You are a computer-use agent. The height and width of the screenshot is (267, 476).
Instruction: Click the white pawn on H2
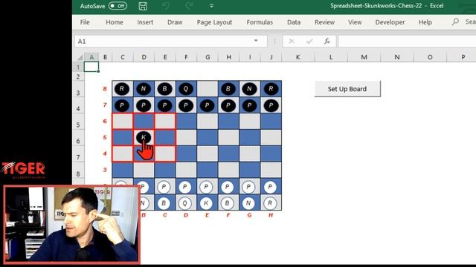270,187
